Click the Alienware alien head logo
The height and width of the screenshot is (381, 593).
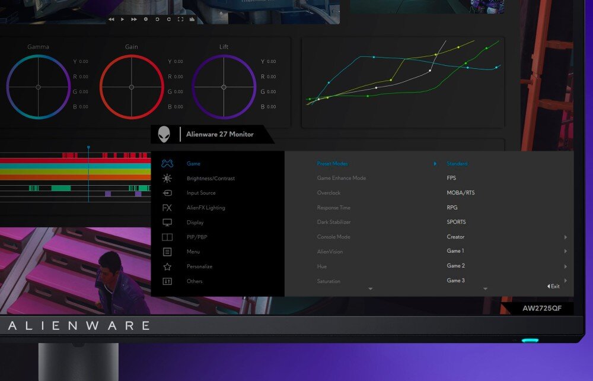164,134
